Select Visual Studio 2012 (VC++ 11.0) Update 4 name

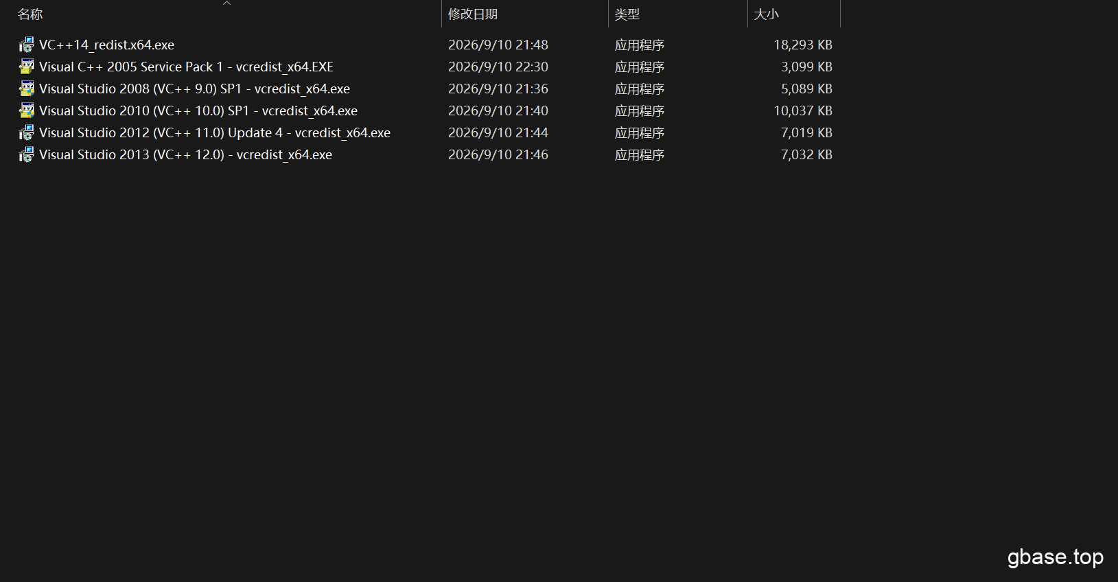tap(215, 132)
